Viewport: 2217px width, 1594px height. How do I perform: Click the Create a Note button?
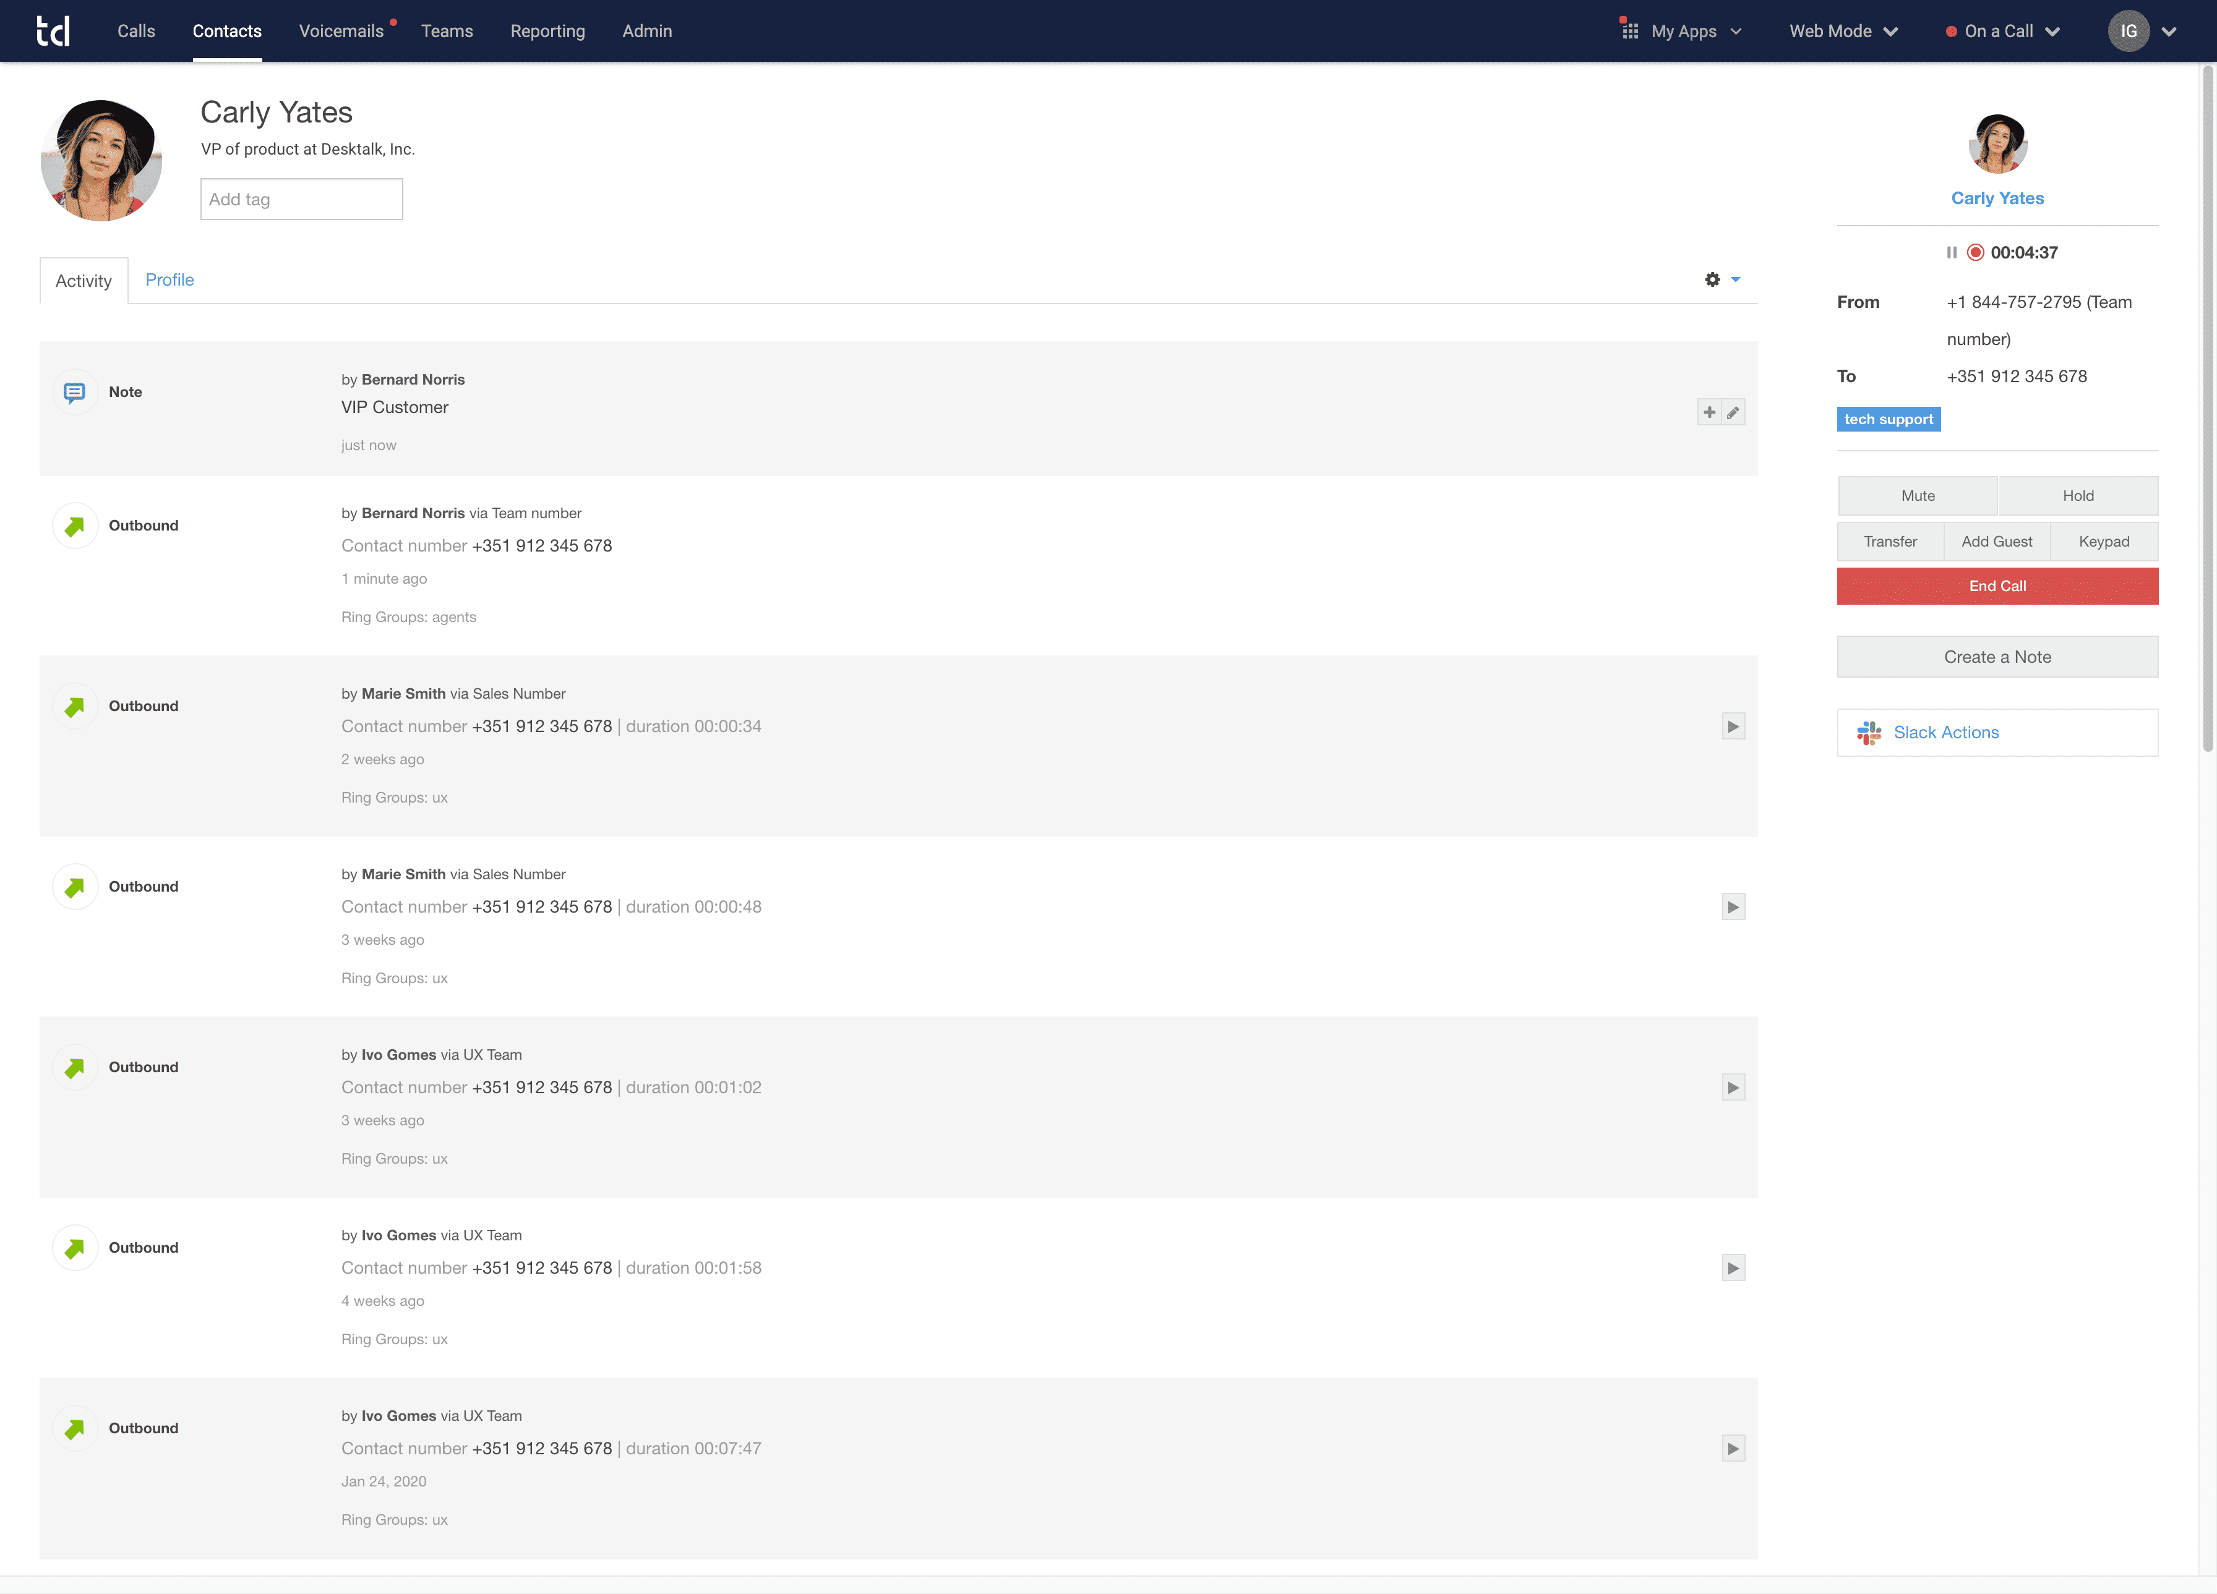pyautogui.click(x=1997, y=657)
